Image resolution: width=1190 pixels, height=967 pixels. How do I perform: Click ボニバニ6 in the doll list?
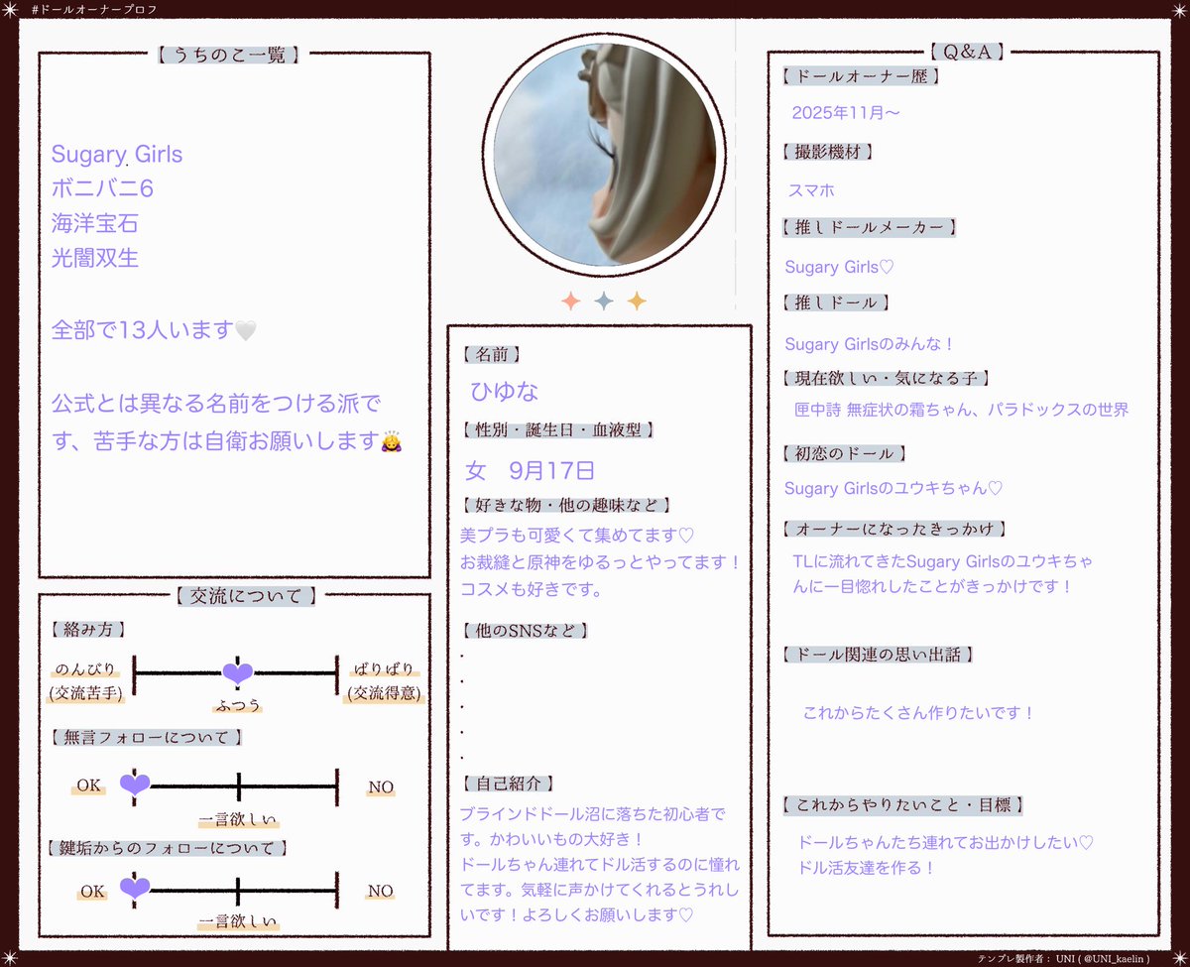tap(102, 188)
